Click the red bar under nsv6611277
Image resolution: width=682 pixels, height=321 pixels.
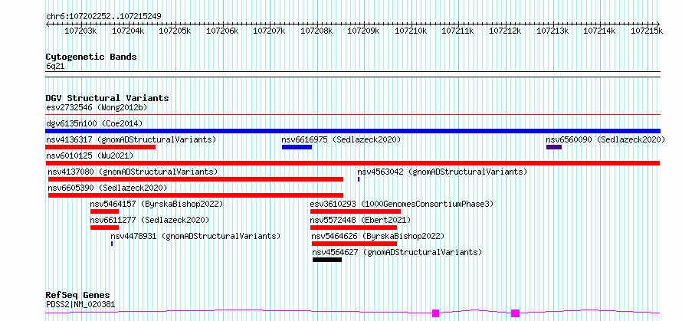click(104, 228)
